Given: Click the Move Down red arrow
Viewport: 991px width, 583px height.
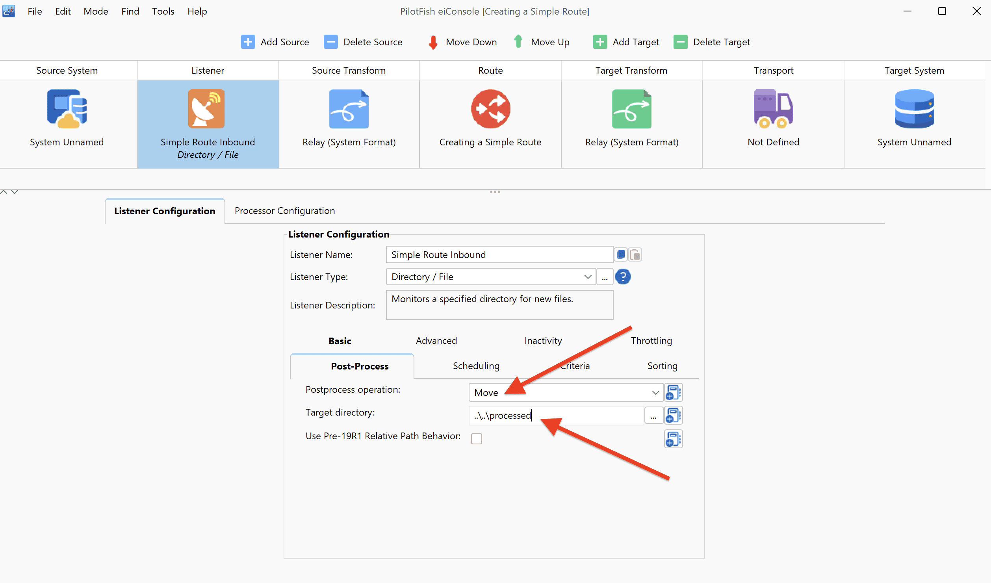Looking at the screenshot, I should pos(433,42).
